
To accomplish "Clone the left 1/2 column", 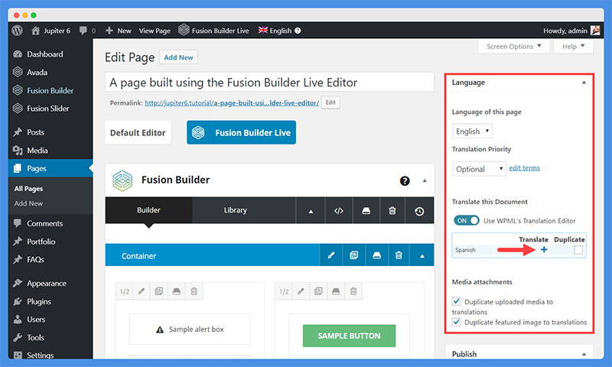I will (x=159, y=291).
